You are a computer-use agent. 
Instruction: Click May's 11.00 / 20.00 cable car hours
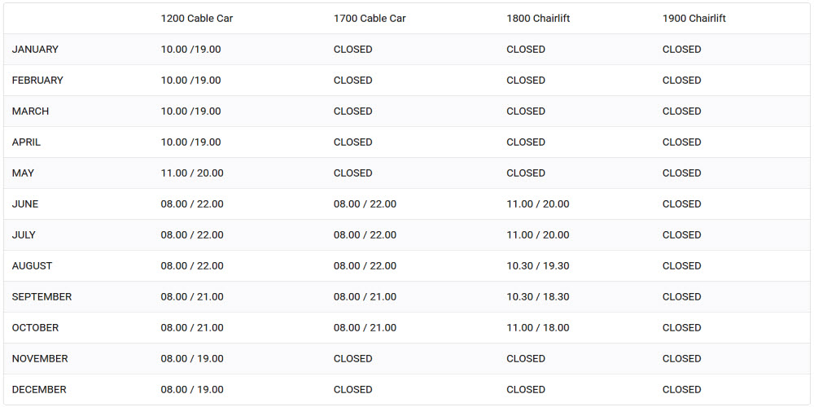[192, 173]
